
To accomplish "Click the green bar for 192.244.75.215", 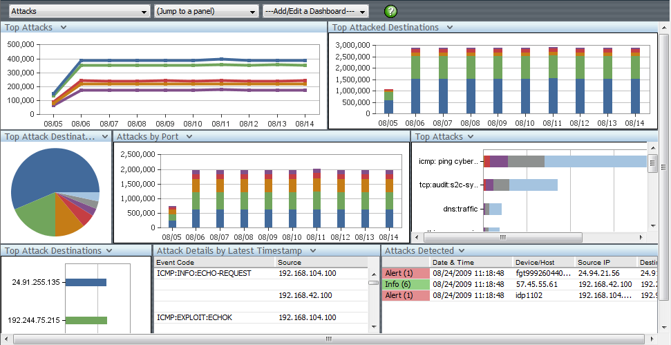I will (86, 320).
